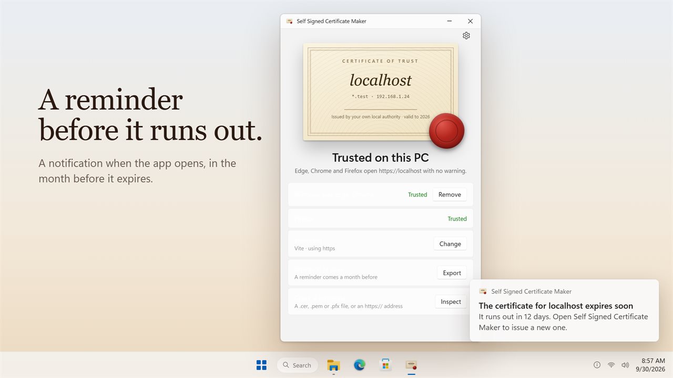The width and height of the screenshot is (673, 378).
Task: Click the app icon in the notification toast
Action: [483, 291]
